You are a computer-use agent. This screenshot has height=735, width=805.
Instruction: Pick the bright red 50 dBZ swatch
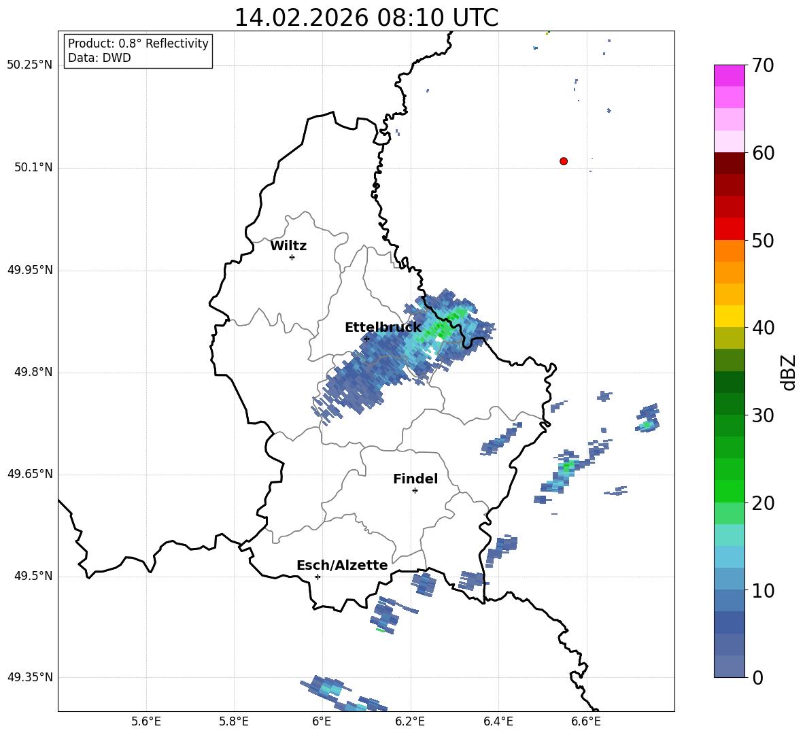[730, 229]
